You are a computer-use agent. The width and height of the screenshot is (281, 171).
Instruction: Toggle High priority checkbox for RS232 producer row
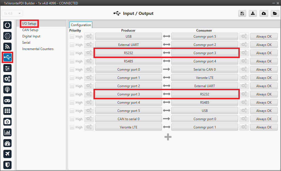click(72, 53)
